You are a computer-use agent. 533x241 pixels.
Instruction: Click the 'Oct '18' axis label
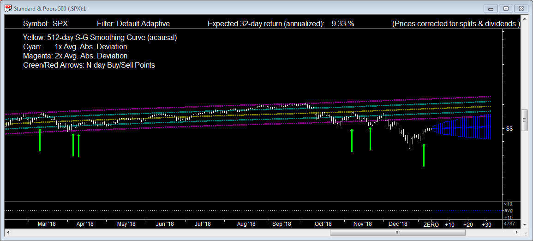323,224
